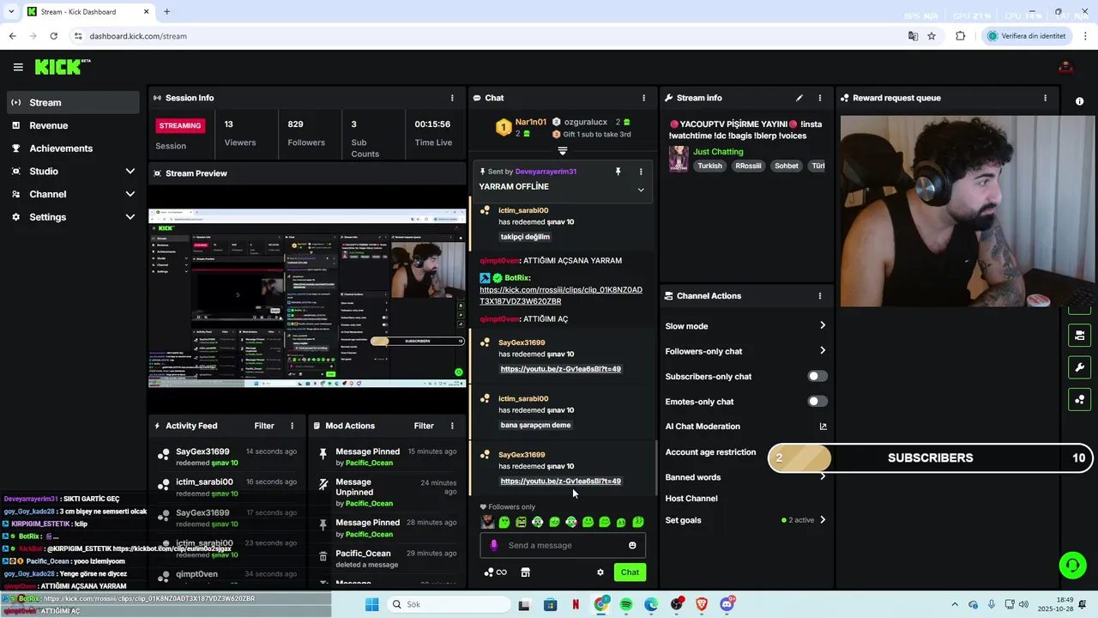Click Just Chatting category link
1098x618 pixels.
(x=718, y=152)
